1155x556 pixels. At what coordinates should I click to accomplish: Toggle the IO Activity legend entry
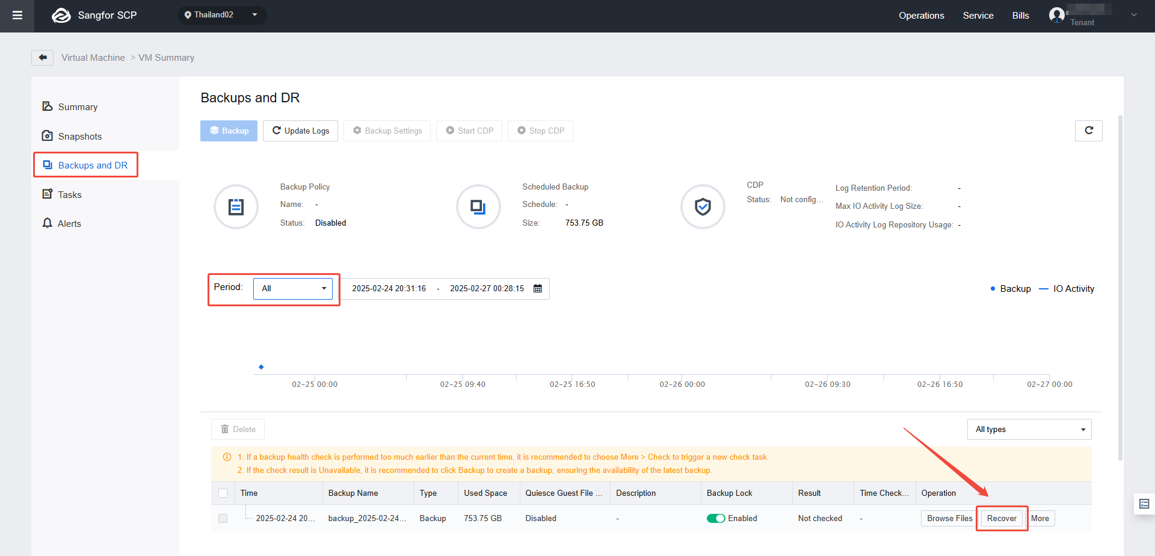click(1067, 289)
